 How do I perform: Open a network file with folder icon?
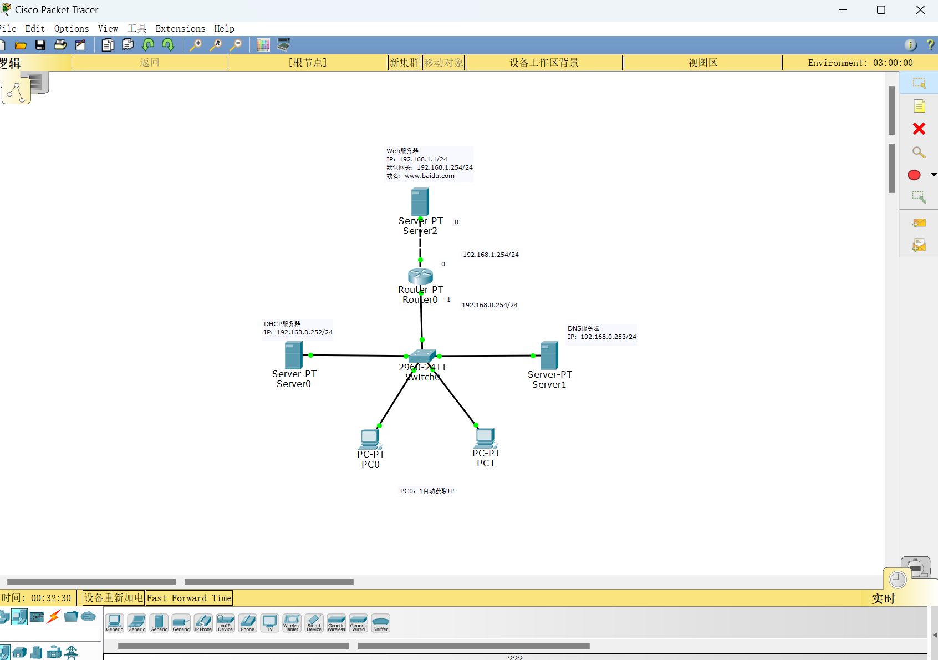[x=21, y=45]
